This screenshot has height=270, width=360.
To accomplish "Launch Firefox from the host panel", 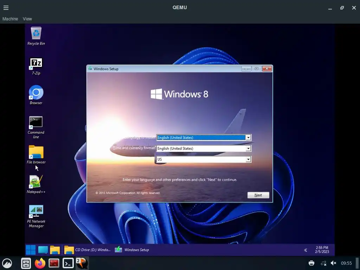I will pyautogui.click(x=40, y=263).
